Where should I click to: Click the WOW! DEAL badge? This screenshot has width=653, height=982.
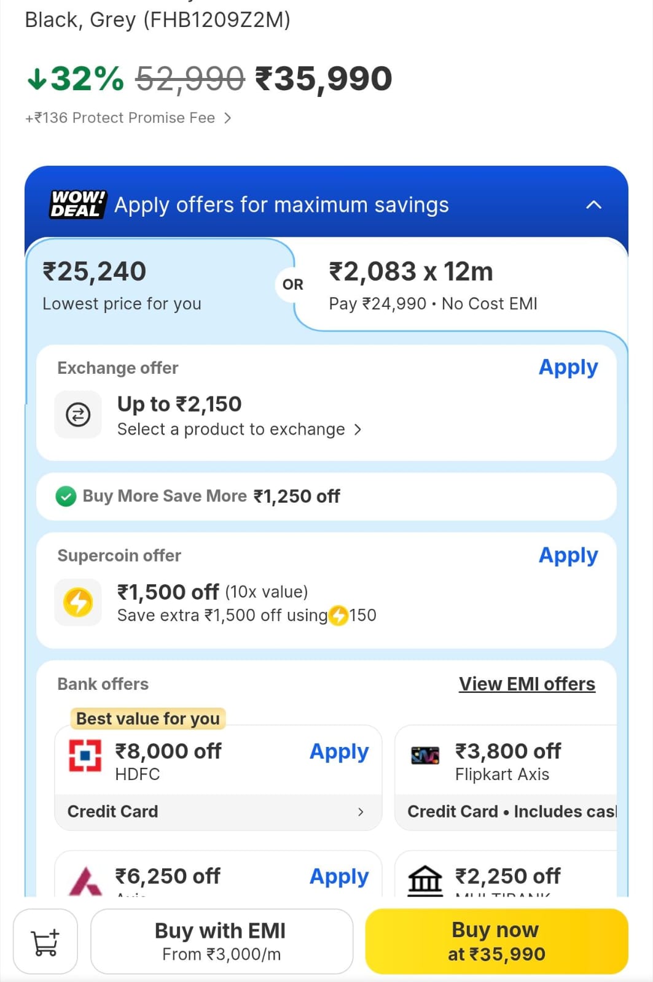coord(78,204)
